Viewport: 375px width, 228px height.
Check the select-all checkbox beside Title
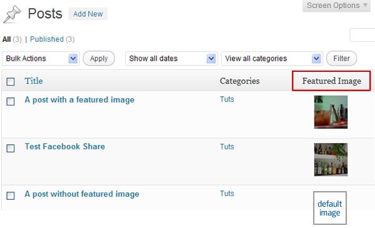click(11, 81)
